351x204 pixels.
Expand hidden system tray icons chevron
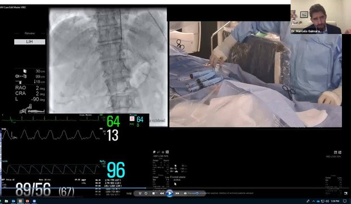(314, 201)
